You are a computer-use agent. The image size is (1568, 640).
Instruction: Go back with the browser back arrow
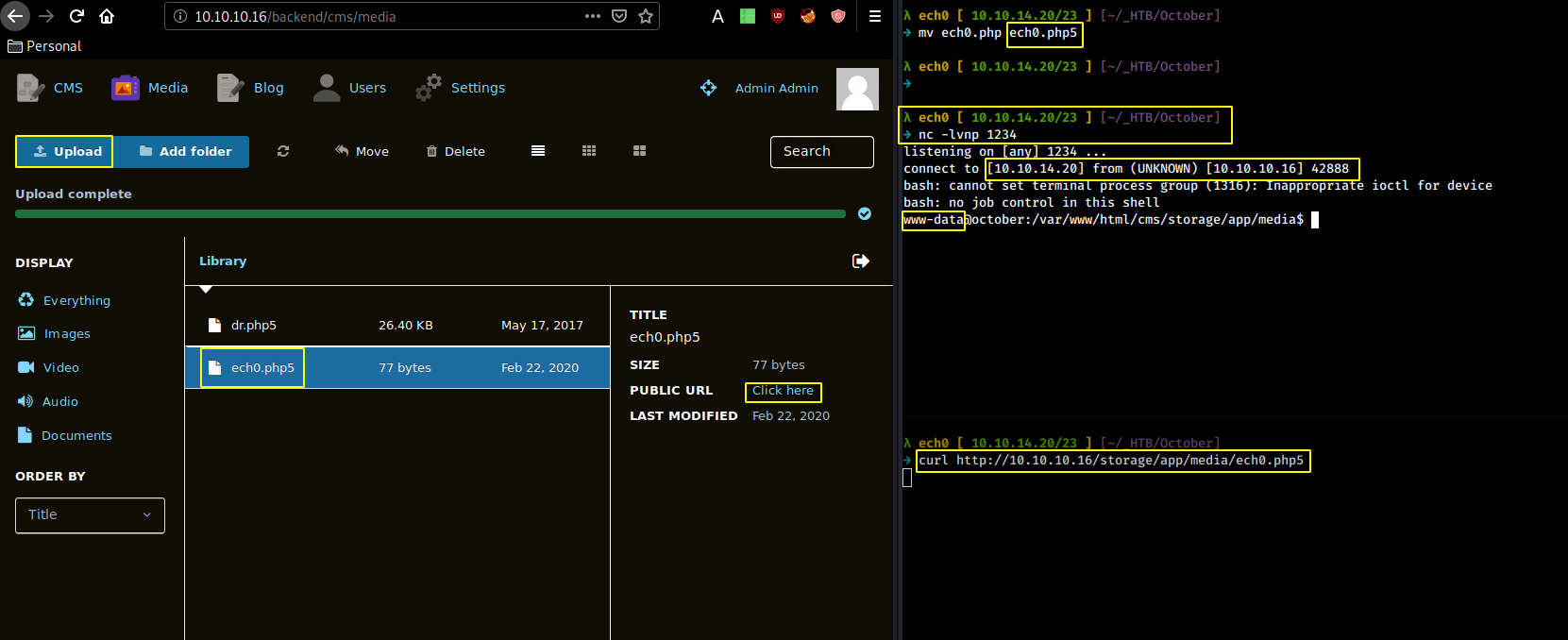point(15,16)
